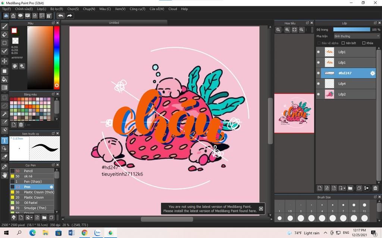Screen dimensions: 382x238
Task: Click the speech bubble icon in top toolbar
Action: tap(21, 16)
